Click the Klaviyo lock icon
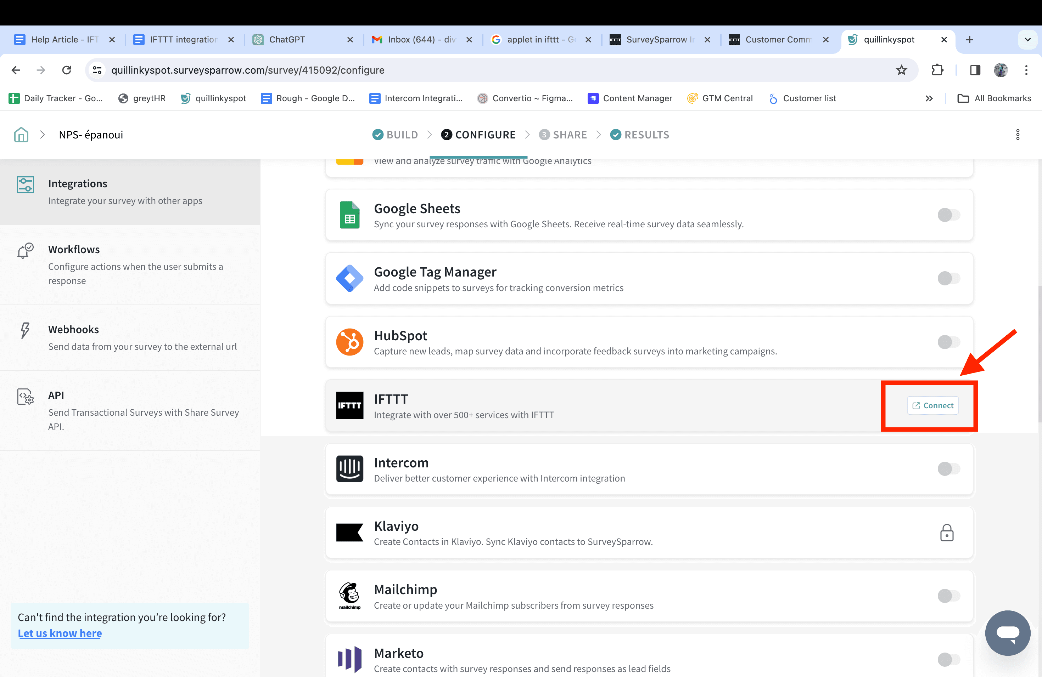This screenshot has height=677, width=1042. click(x=947, y=532)
